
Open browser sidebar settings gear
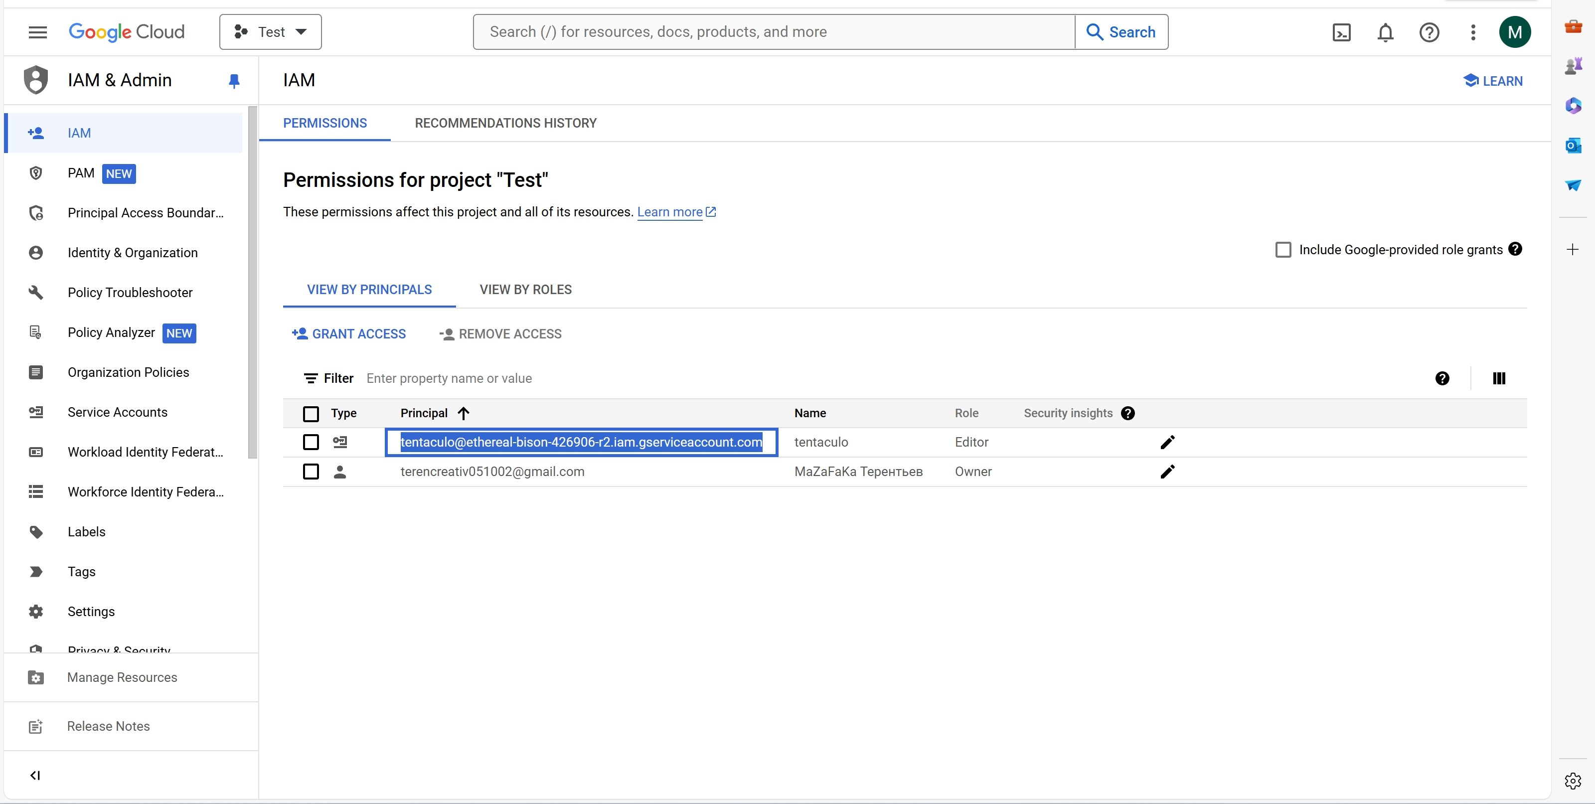tap(1573, 781)
